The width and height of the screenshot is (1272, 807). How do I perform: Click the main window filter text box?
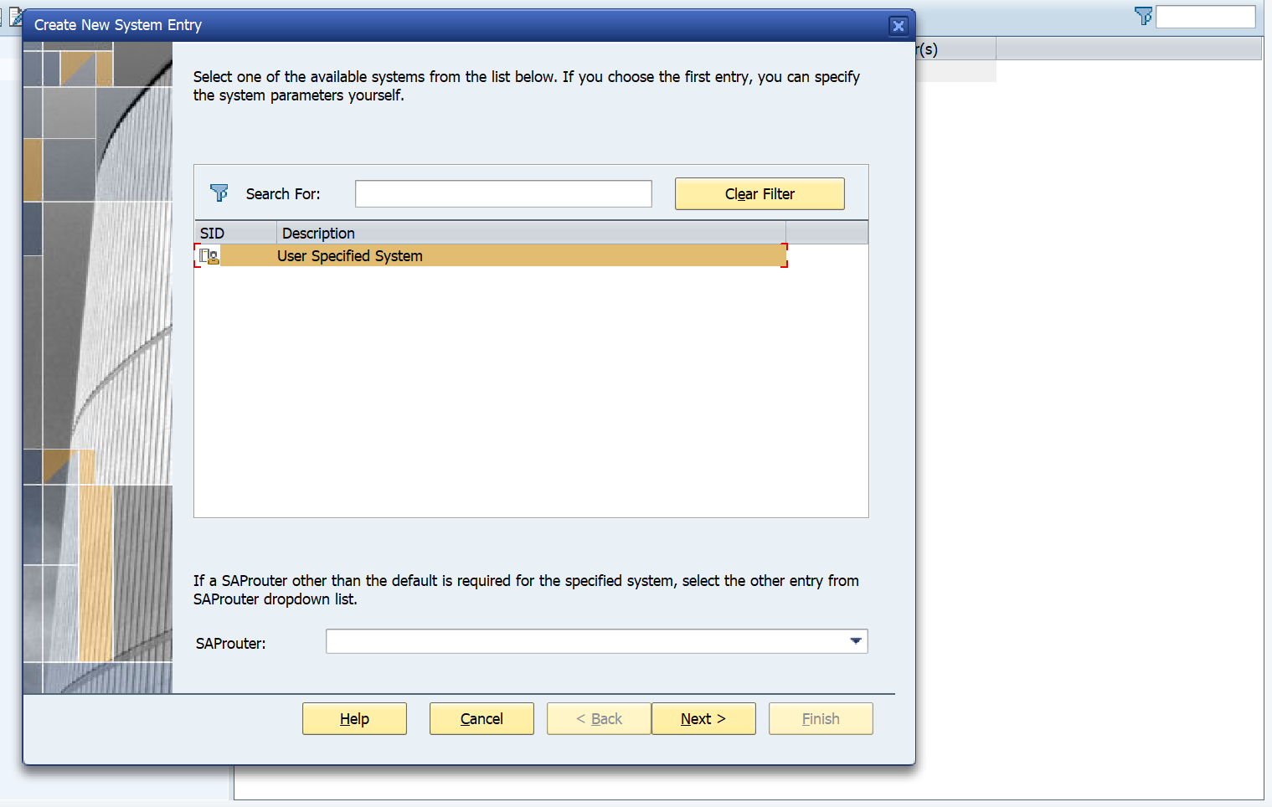(1205, 16)
